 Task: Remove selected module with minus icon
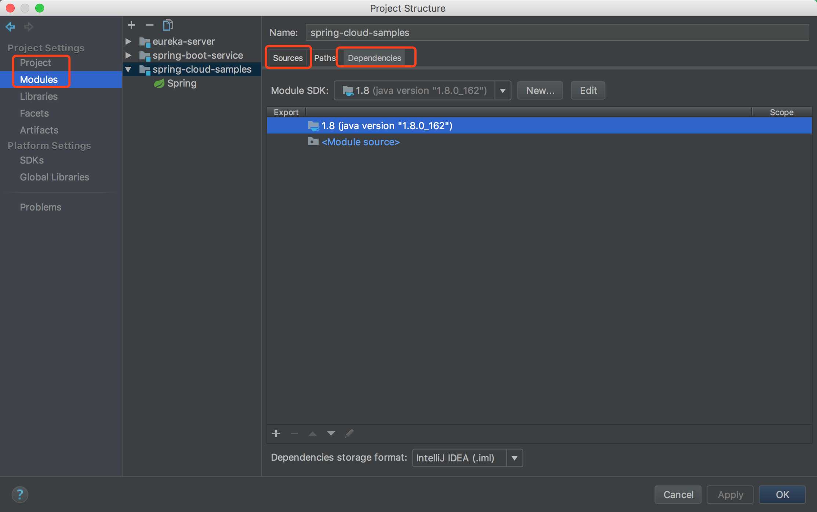click(x=149, y=25)
